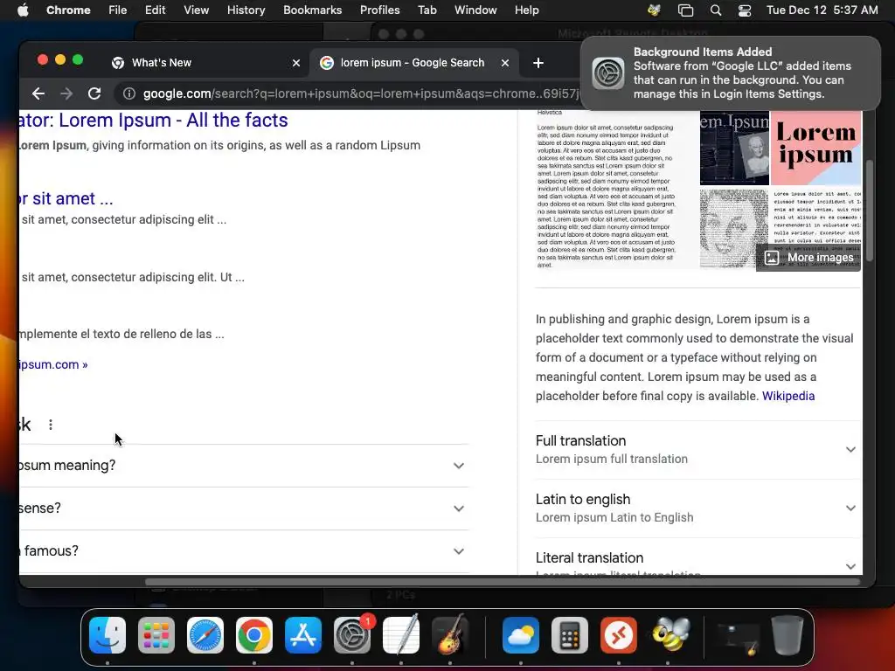895x671 pixels.
Task: Click the vertical page scrollbar
Action: click(x=870, y=211)
